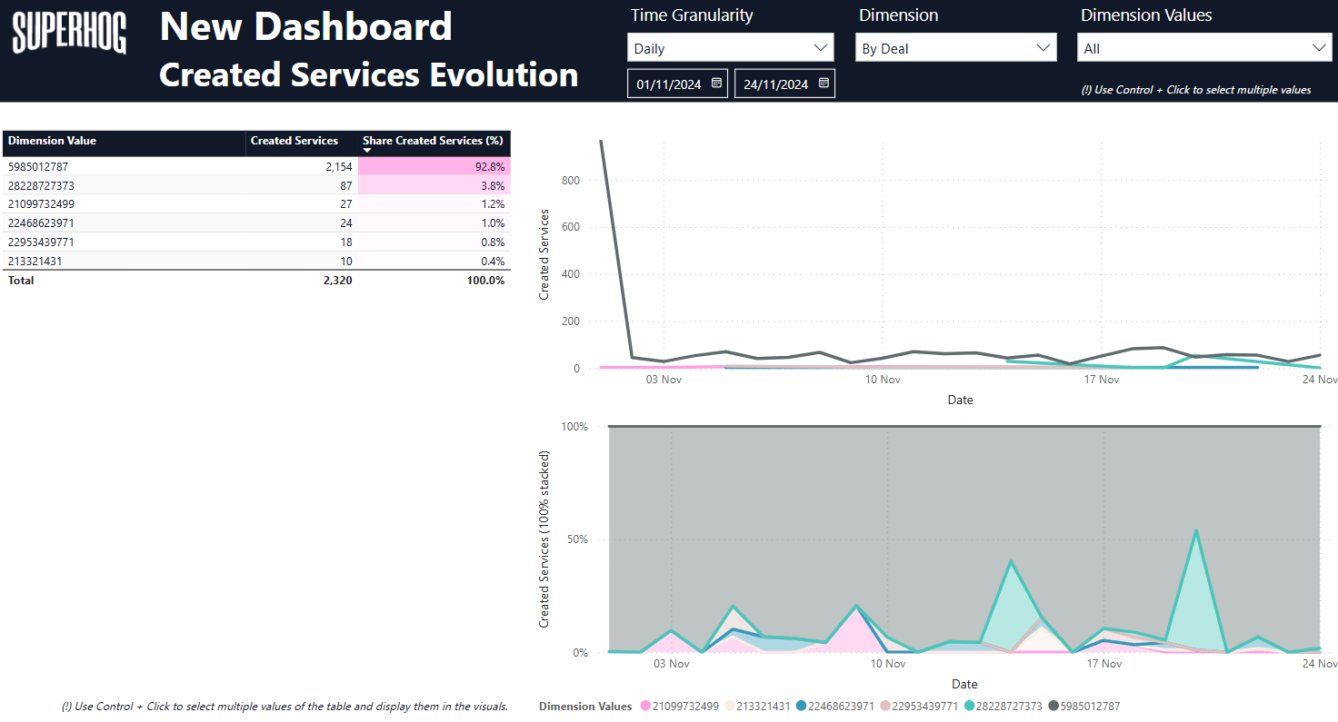Screen dimensions: 1338x722
Task: Click the SUPERHOG logo
Action: (69, 34)
